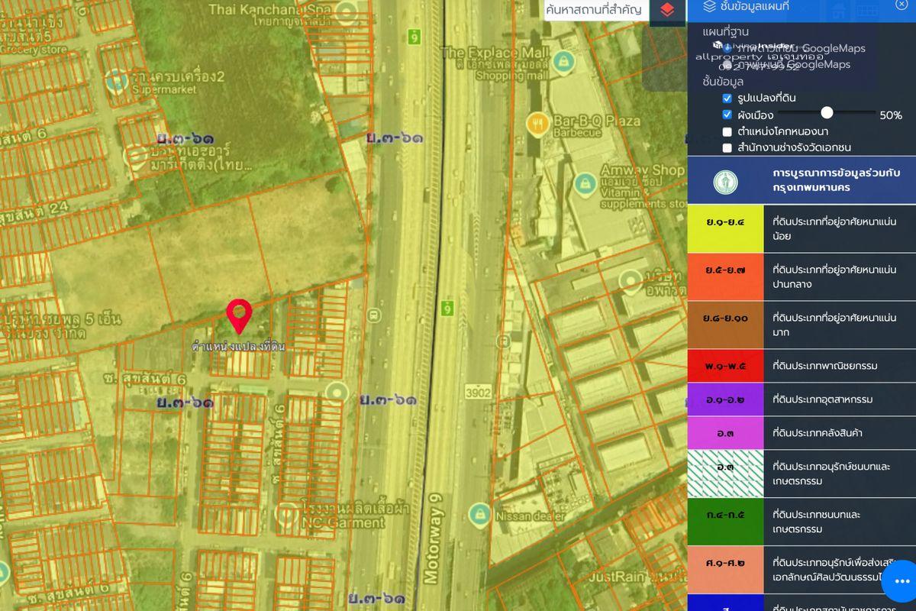Select The Explace Mall shopping marker
The image size is (916, 611).
coord(563,60)
